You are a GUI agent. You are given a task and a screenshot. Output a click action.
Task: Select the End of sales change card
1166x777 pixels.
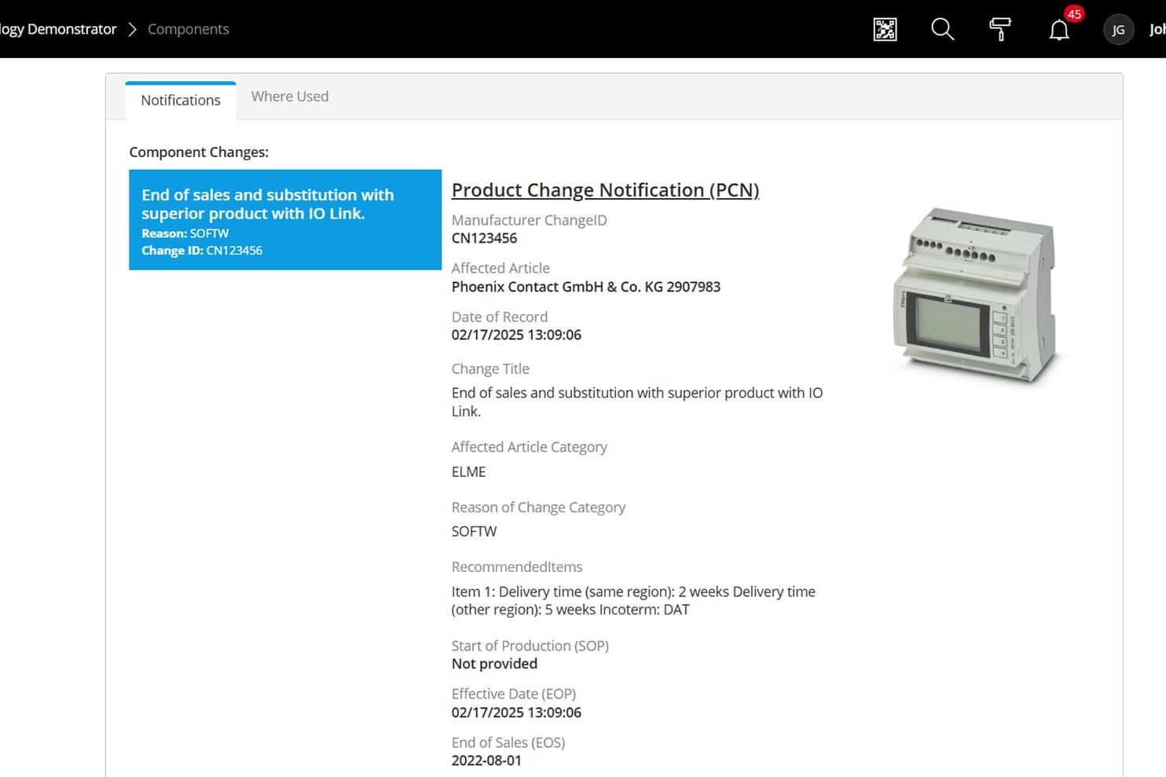click(285, 220)
